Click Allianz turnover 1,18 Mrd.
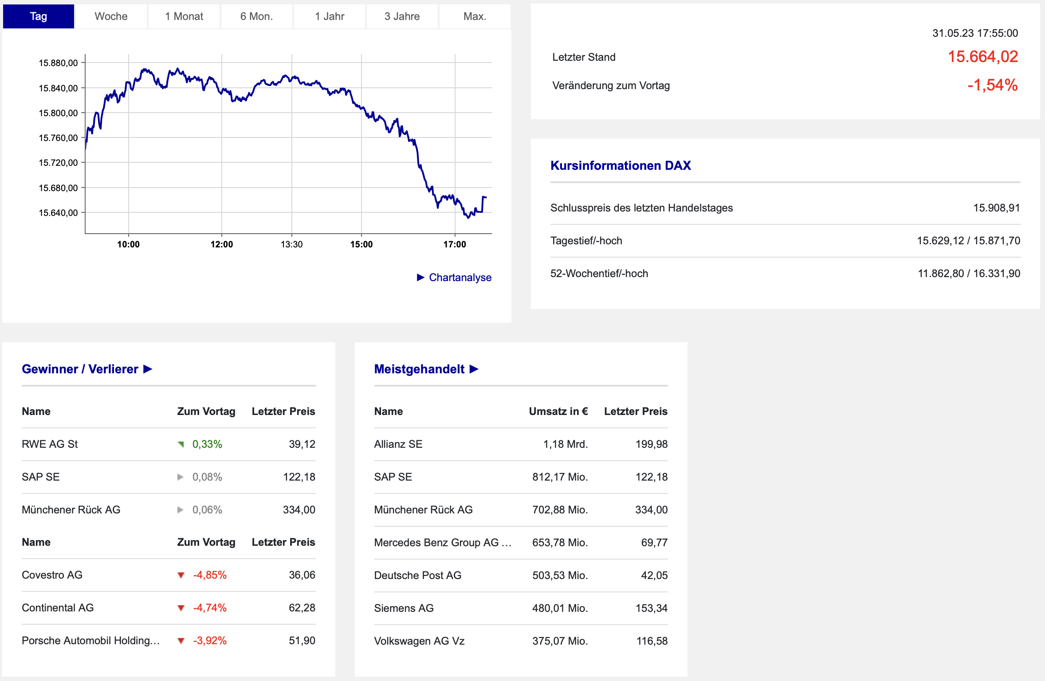The image size is (1045, 681). coord(566,444)
